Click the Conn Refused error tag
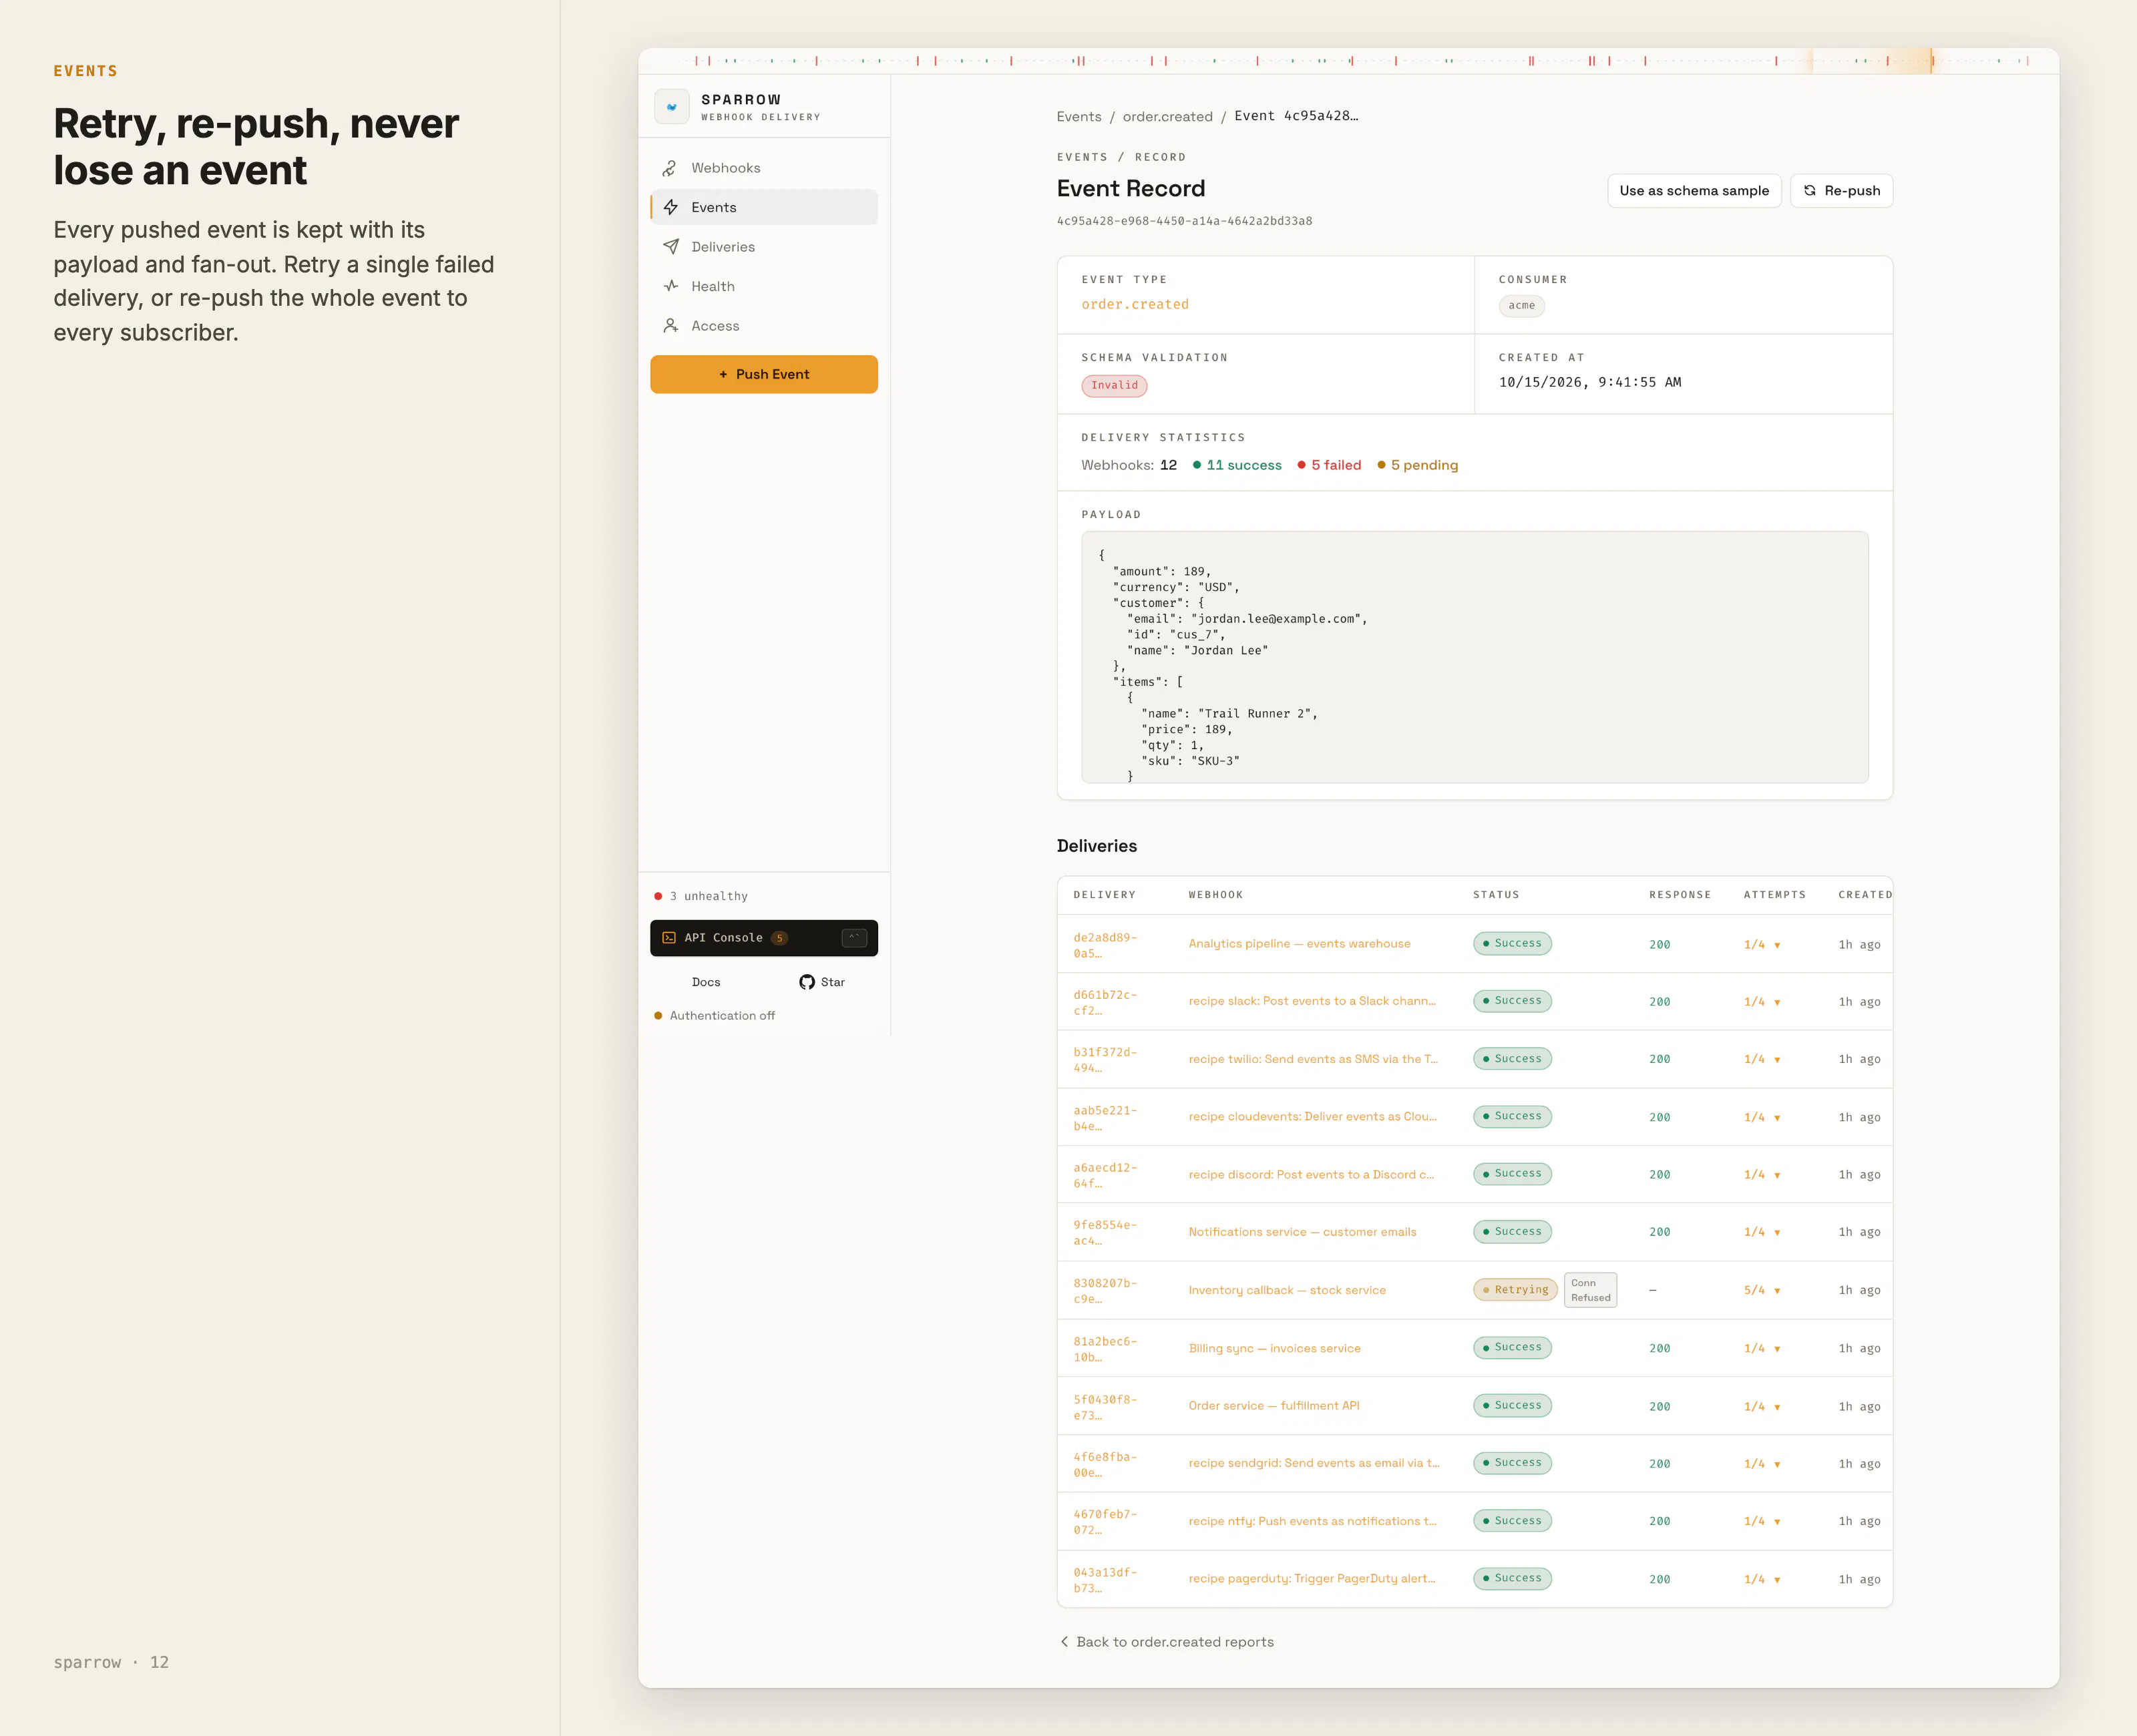Viewport: 2137px width, 1736px height. tap(1590, 1290)
